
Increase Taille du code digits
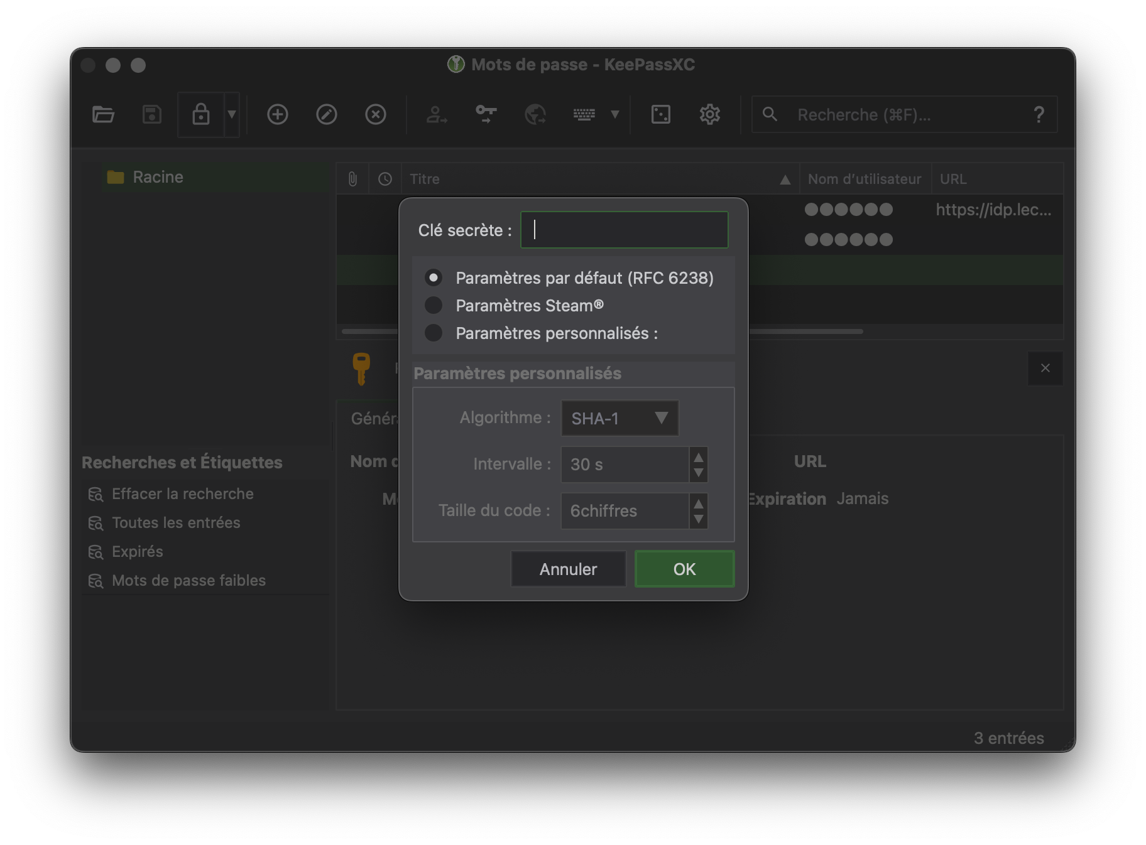click(x=698, y=503)
